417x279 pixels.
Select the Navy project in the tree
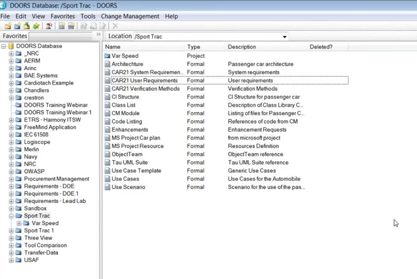click(x=30, y=157)
